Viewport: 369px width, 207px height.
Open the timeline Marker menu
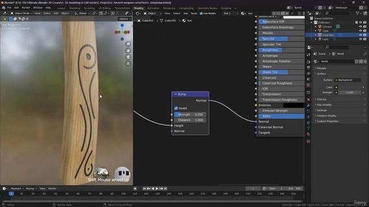[52, 189]
